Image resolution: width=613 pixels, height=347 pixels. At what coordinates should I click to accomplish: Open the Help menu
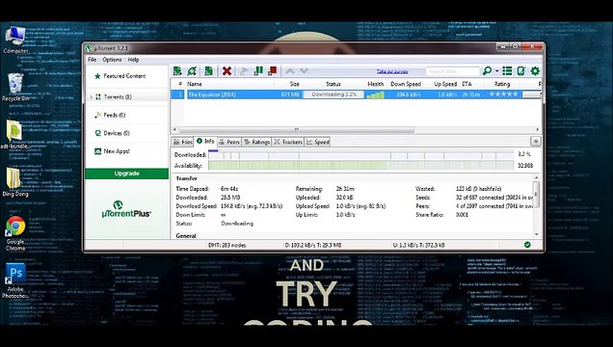coord(133,60)
